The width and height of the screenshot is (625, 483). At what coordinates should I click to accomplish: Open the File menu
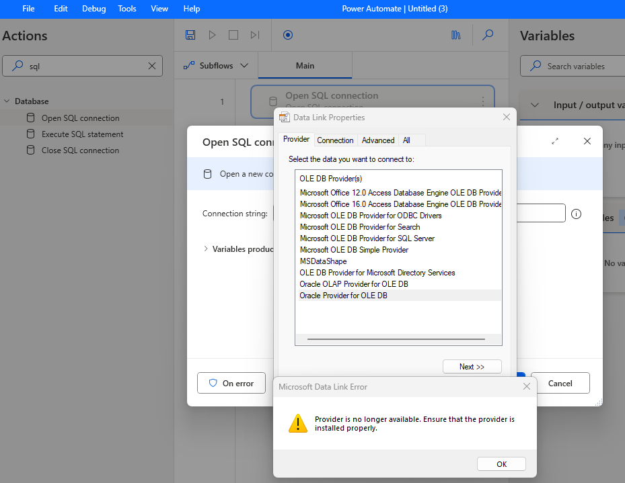tap(28, 9)
